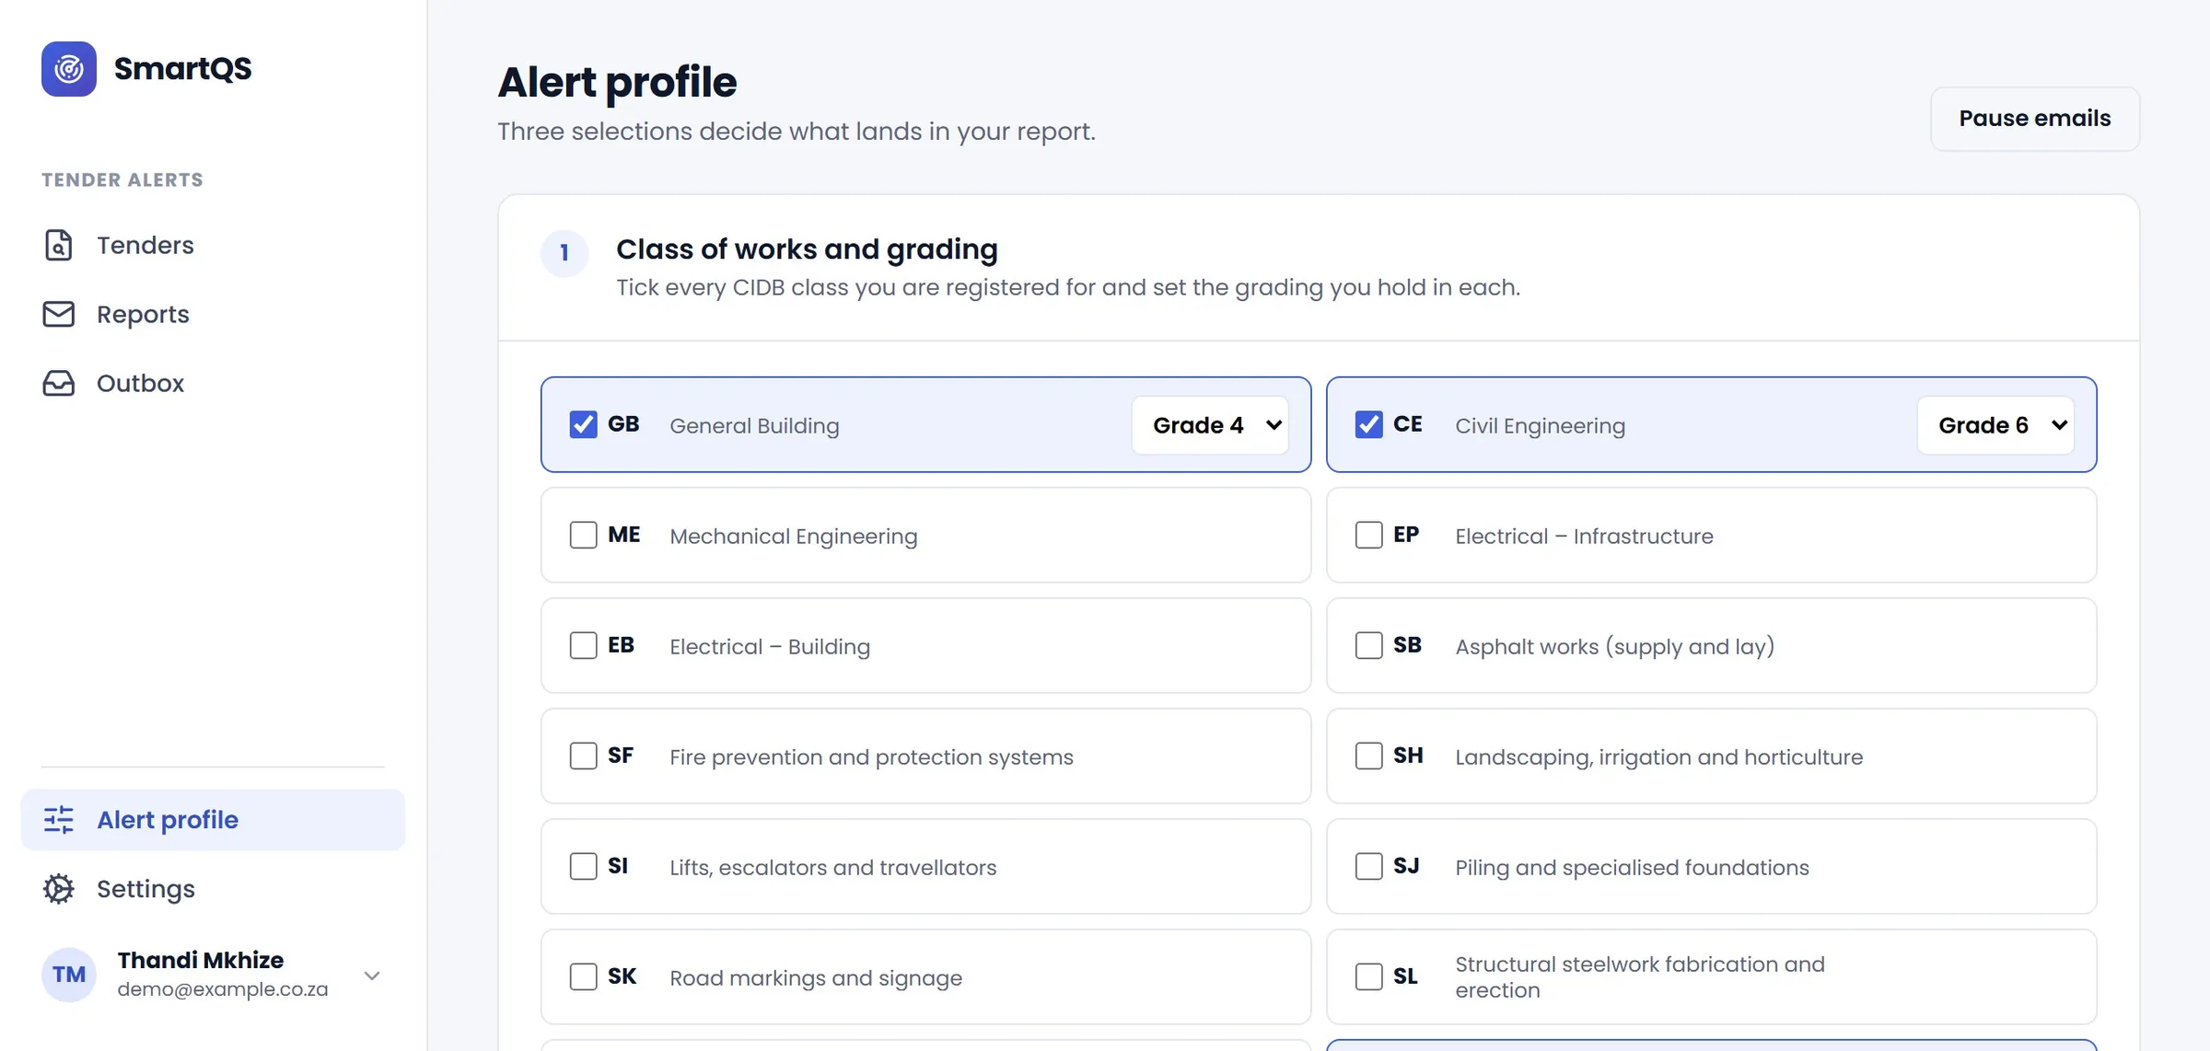Click the Tenders document icon

click(x=59, y=245)
